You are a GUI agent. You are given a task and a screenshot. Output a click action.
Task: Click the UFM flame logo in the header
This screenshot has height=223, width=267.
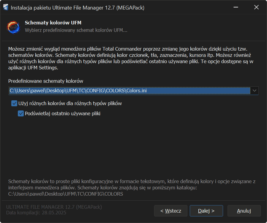click(x=13, y=27)
